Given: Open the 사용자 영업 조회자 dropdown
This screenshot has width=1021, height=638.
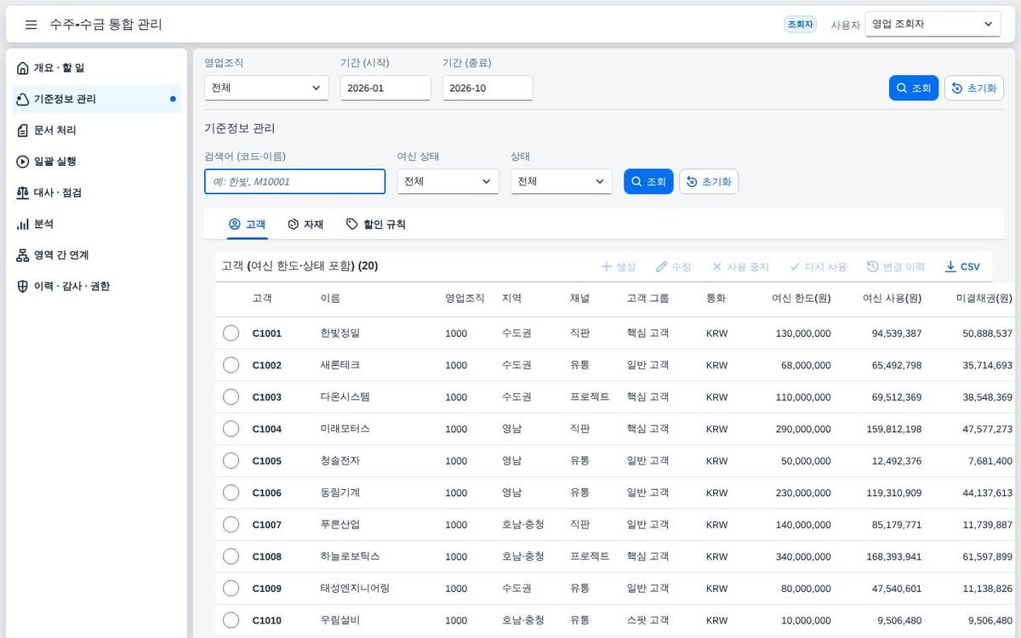Looking at the screenshot, I should click(x=933, y=25).
